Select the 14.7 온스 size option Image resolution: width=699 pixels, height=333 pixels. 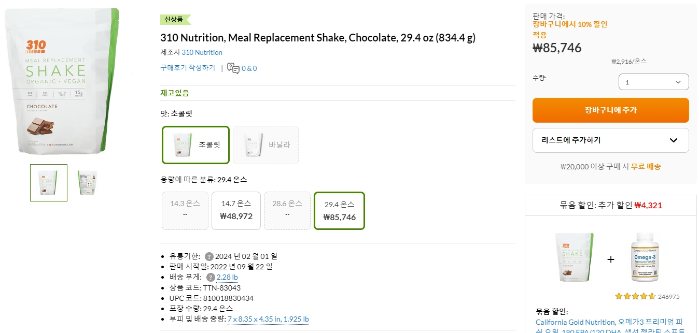click(236, 210)
